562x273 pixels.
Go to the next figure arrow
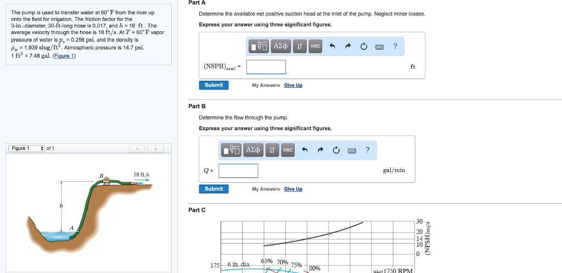click(155, 148)
